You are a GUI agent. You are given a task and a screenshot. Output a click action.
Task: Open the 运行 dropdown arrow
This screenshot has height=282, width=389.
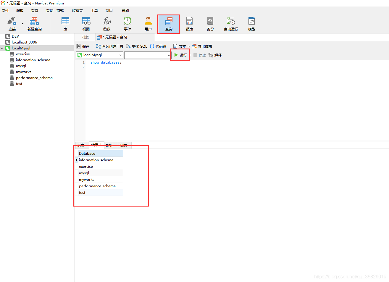tap(190, 55)
